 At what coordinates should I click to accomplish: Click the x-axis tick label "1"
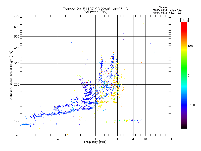[20, 139]
